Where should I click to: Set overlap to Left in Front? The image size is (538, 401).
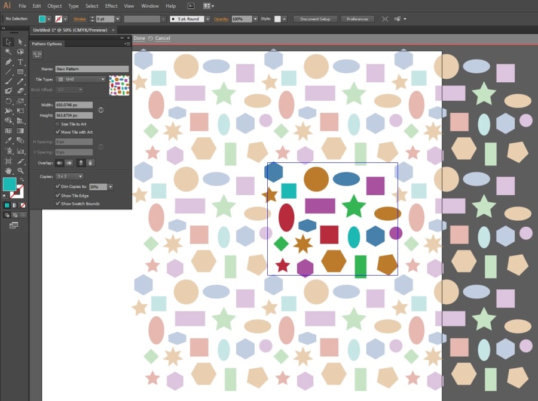pyautogui.click(x=60, y=163)
